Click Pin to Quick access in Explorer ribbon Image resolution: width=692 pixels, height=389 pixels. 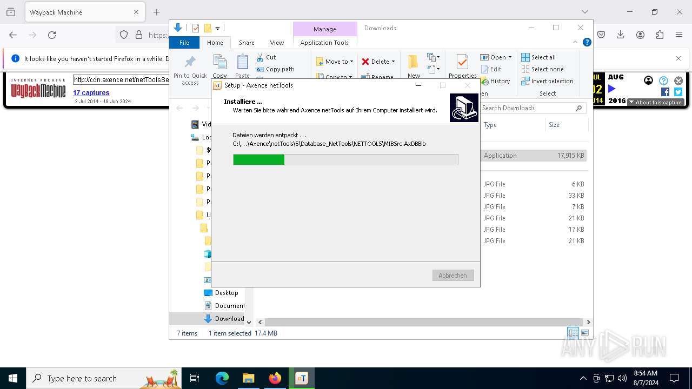[190, 69]
